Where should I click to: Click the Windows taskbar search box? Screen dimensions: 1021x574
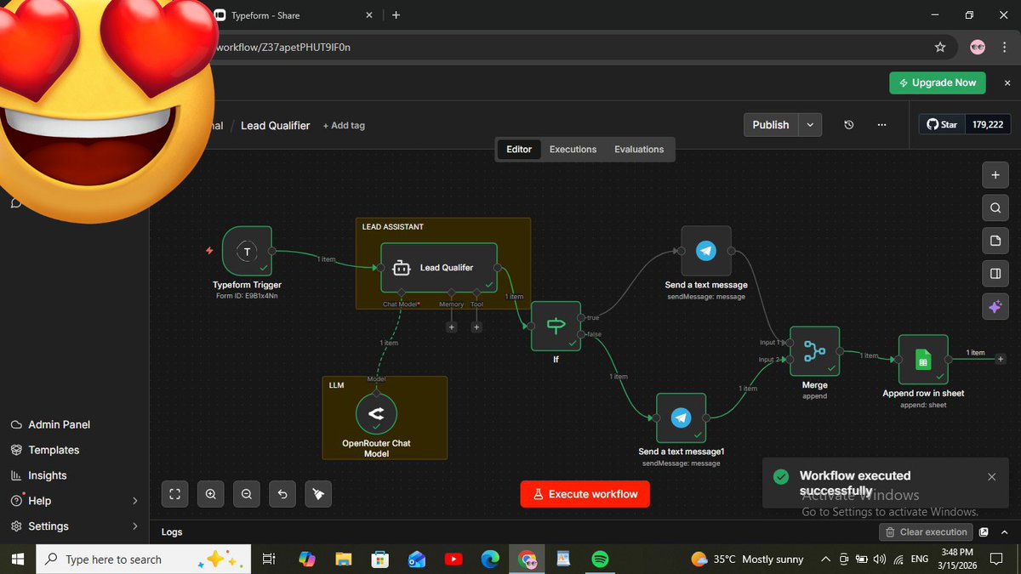pos(143,559)
